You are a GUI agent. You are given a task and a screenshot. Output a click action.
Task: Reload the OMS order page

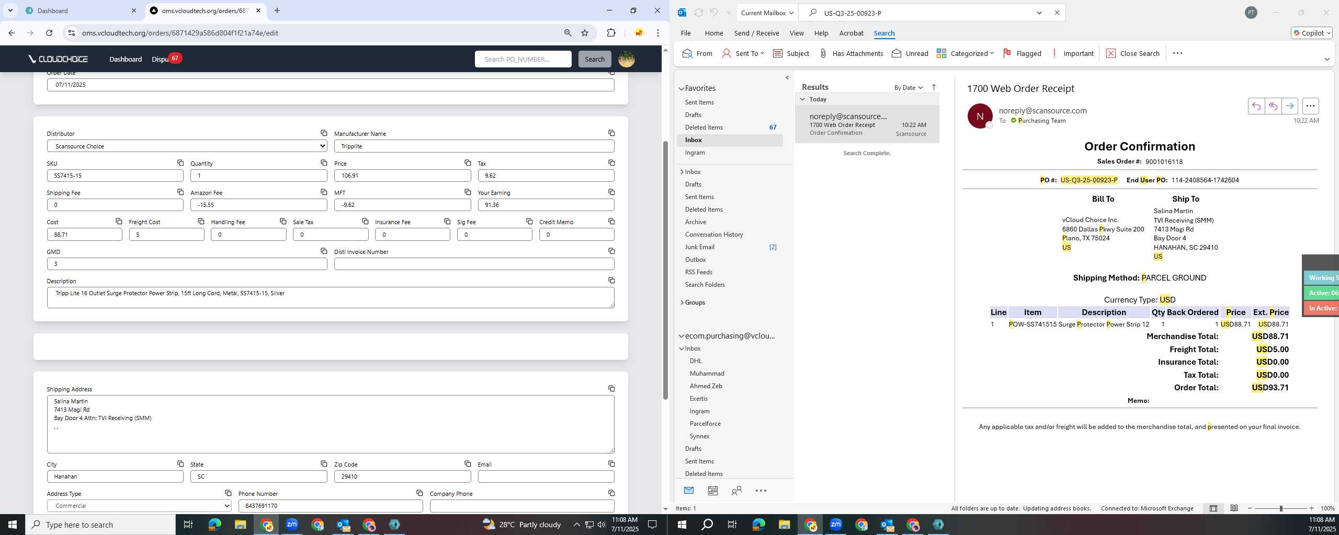coord(49,33)
